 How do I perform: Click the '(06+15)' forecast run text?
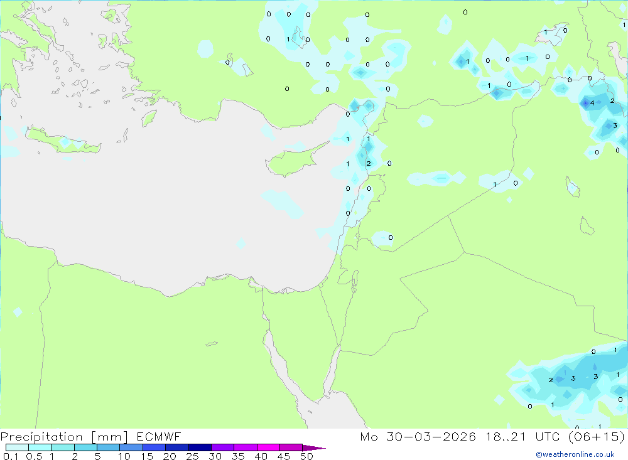[x=597, y=436]
